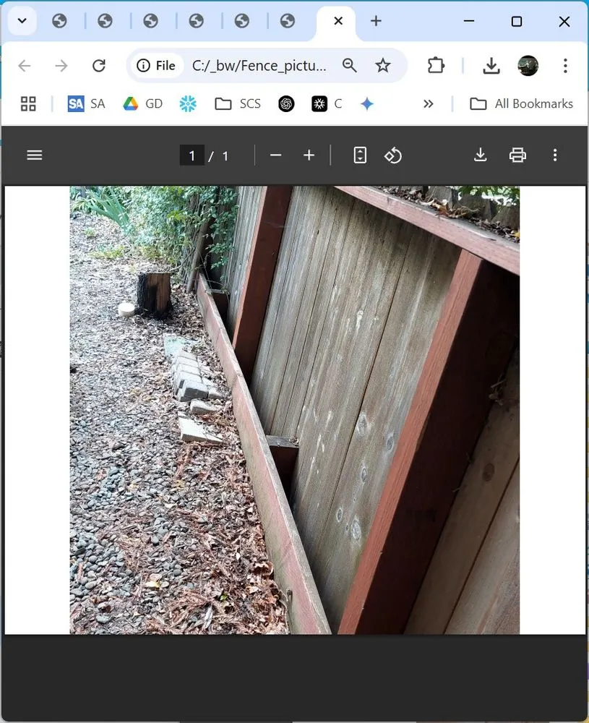Open the SA bookmark
The image size is (589, 723).
point(86,103)
